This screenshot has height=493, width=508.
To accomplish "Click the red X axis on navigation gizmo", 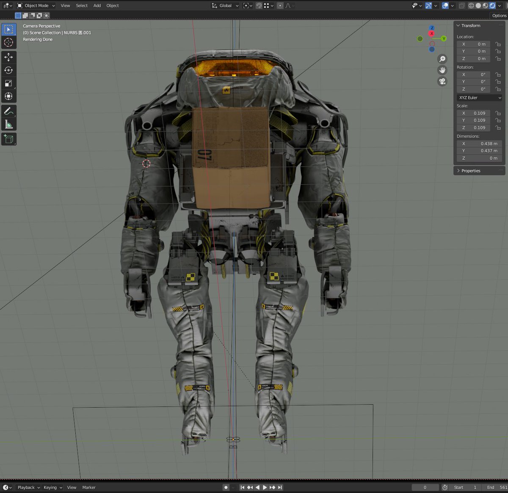I will point(432,33).
